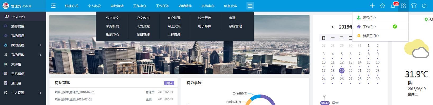Viewport: 433px width, 105px height.
Task: Open 我的信息 in the sidebar
Action: point(23,36)
